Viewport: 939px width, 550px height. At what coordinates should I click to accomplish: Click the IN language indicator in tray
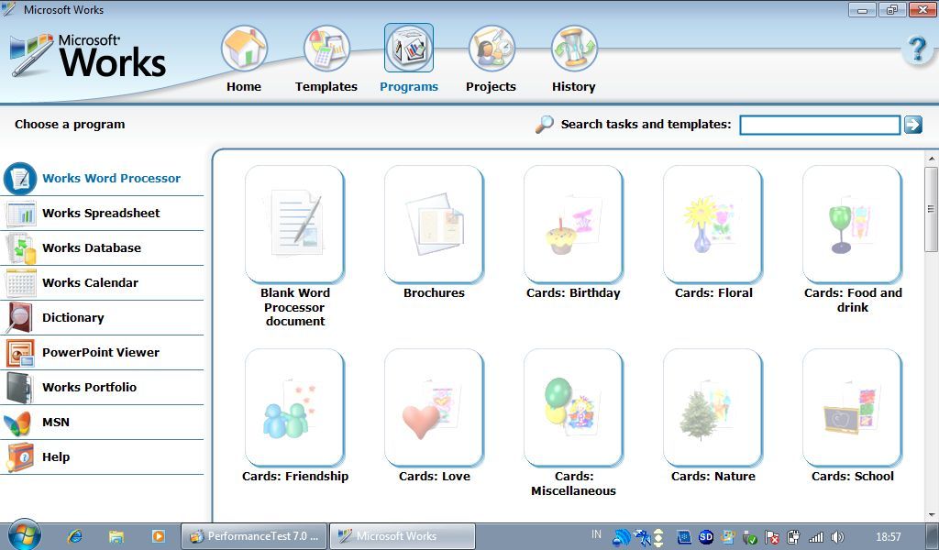pyautogui.click(x=596, y=534)
